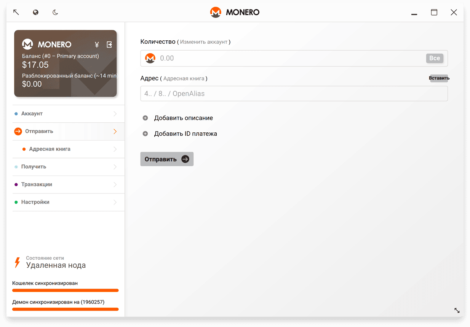
Task: Click chevron on Транзакции row
Action: click(115, 184)
